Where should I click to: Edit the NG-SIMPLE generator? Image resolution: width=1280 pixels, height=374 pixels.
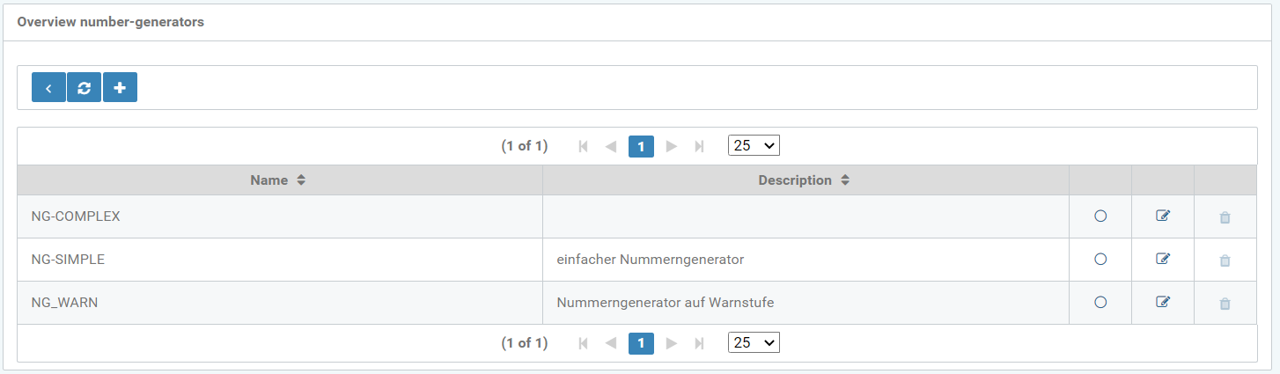pyautogui.click(x=1162, y=260)
